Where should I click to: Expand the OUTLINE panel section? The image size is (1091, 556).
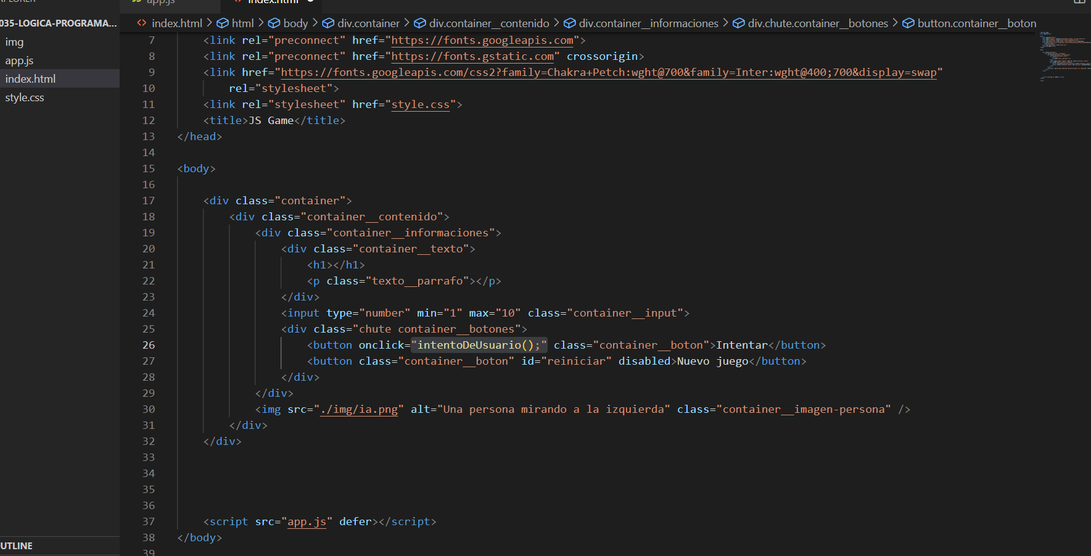point(60,546)
